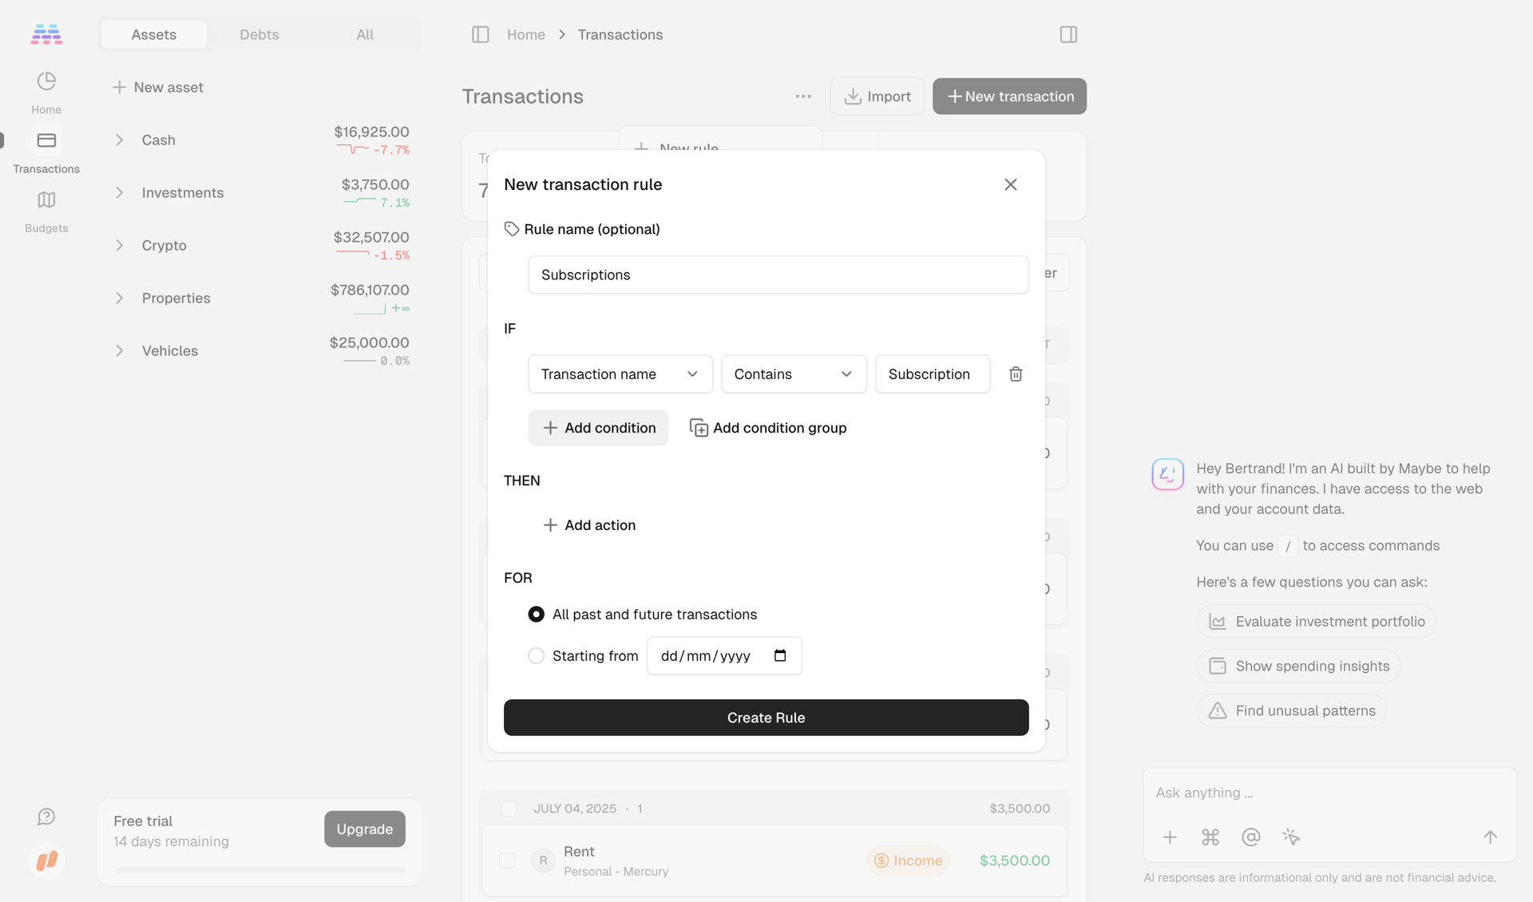Click the Create Rule button
1533x902 pixels.
pos(766,717)
